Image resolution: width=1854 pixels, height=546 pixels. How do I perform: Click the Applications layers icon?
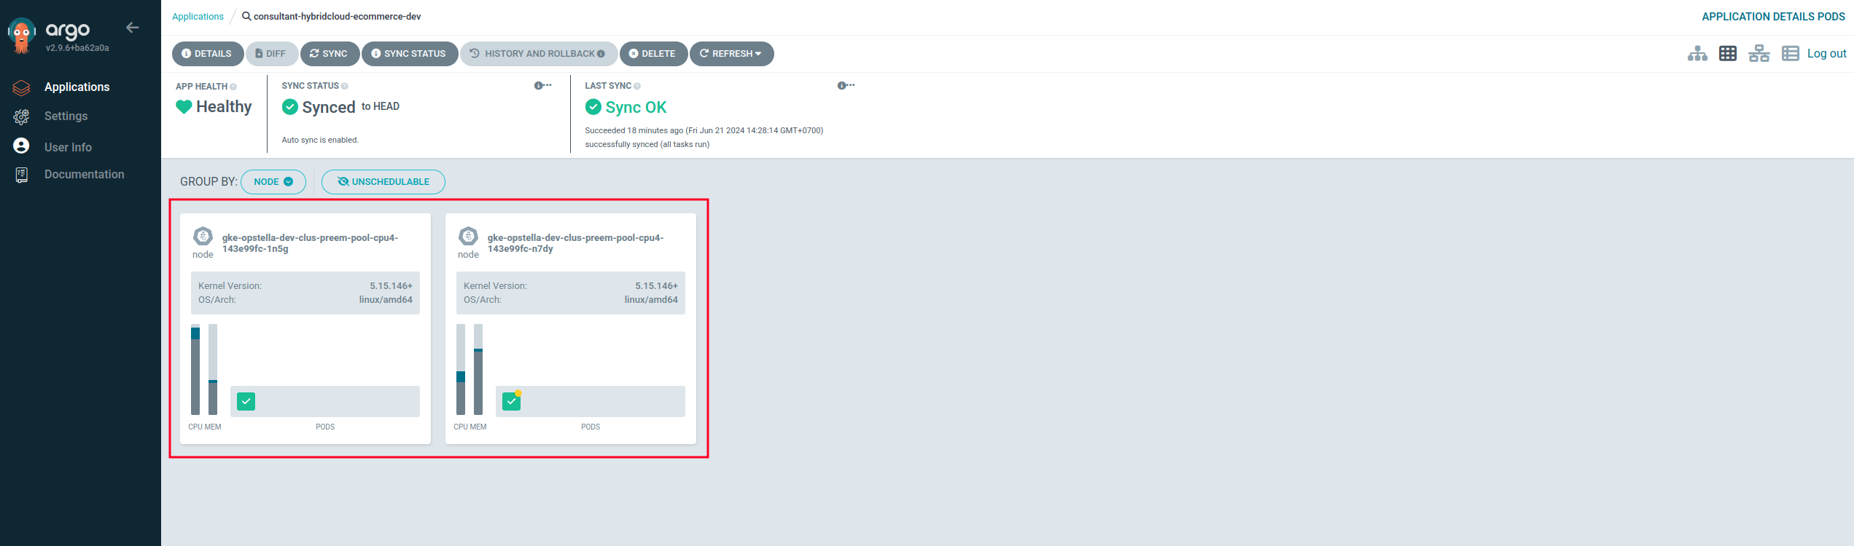click(21, 87)
